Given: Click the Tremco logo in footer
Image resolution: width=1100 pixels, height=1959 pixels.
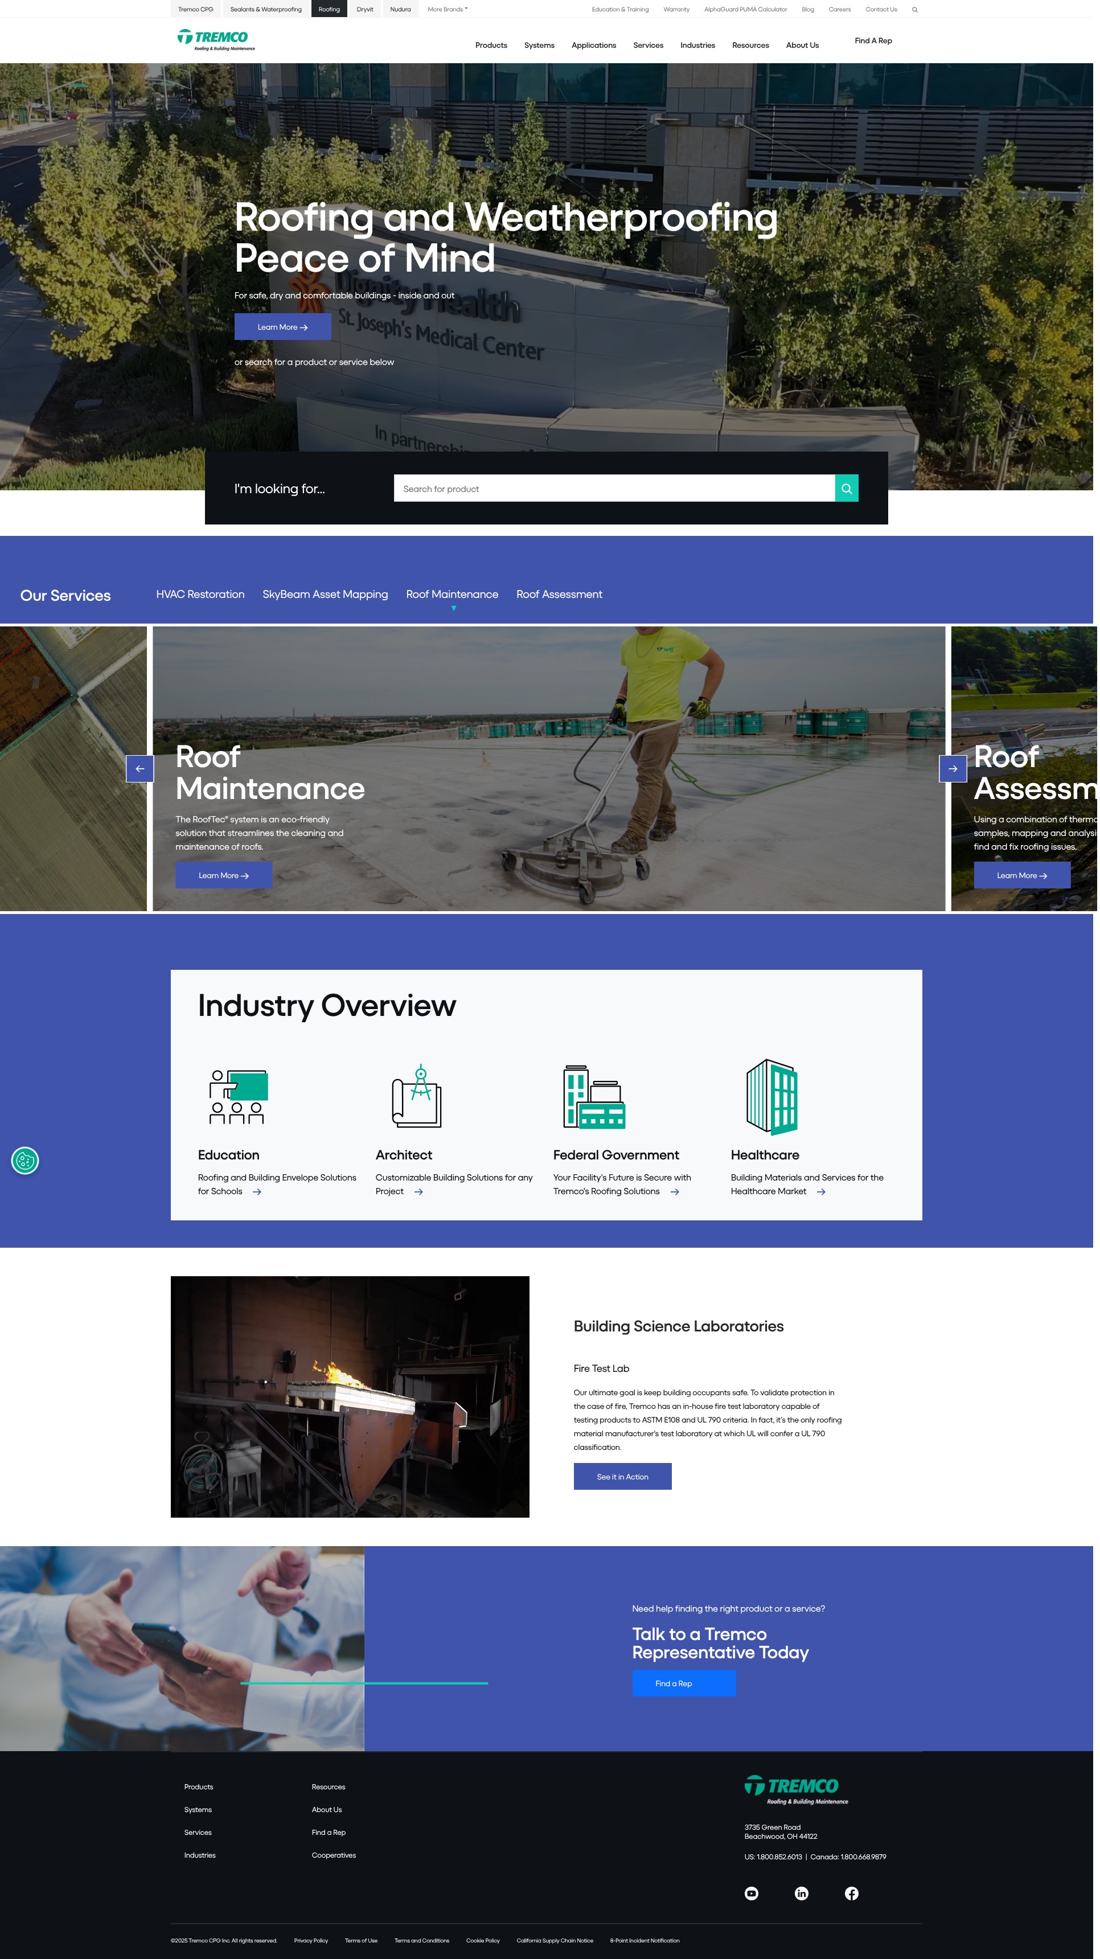Looking at the screenshot, I should pos(796,1789).
